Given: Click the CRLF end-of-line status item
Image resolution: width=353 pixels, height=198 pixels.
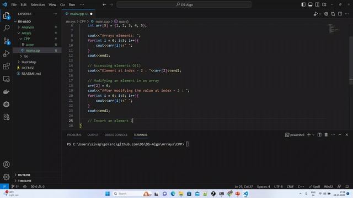Looking at the screenshot, I should (290, 186).
